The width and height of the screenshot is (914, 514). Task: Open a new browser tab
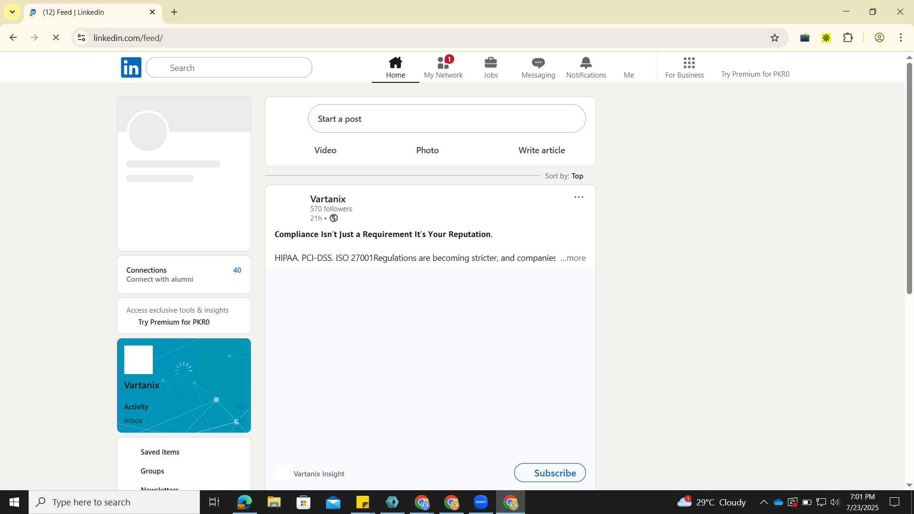174,12
